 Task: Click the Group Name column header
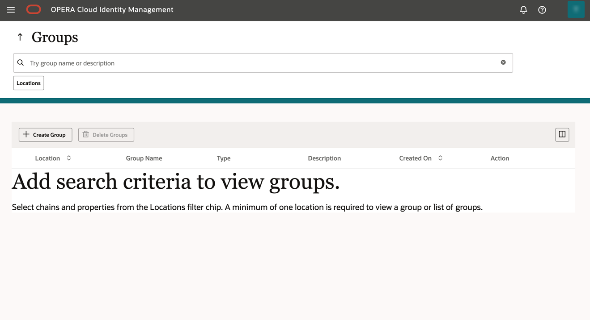[144, 158]
